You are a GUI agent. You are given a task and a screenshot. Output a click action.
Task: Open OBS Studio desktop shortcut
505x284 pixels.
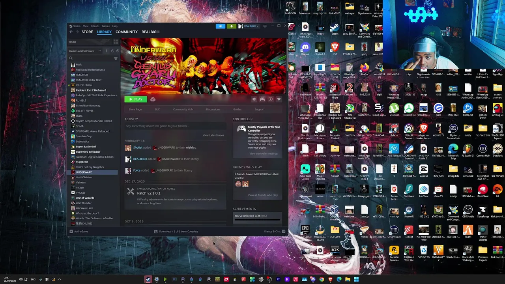click(x=468, y=211)
